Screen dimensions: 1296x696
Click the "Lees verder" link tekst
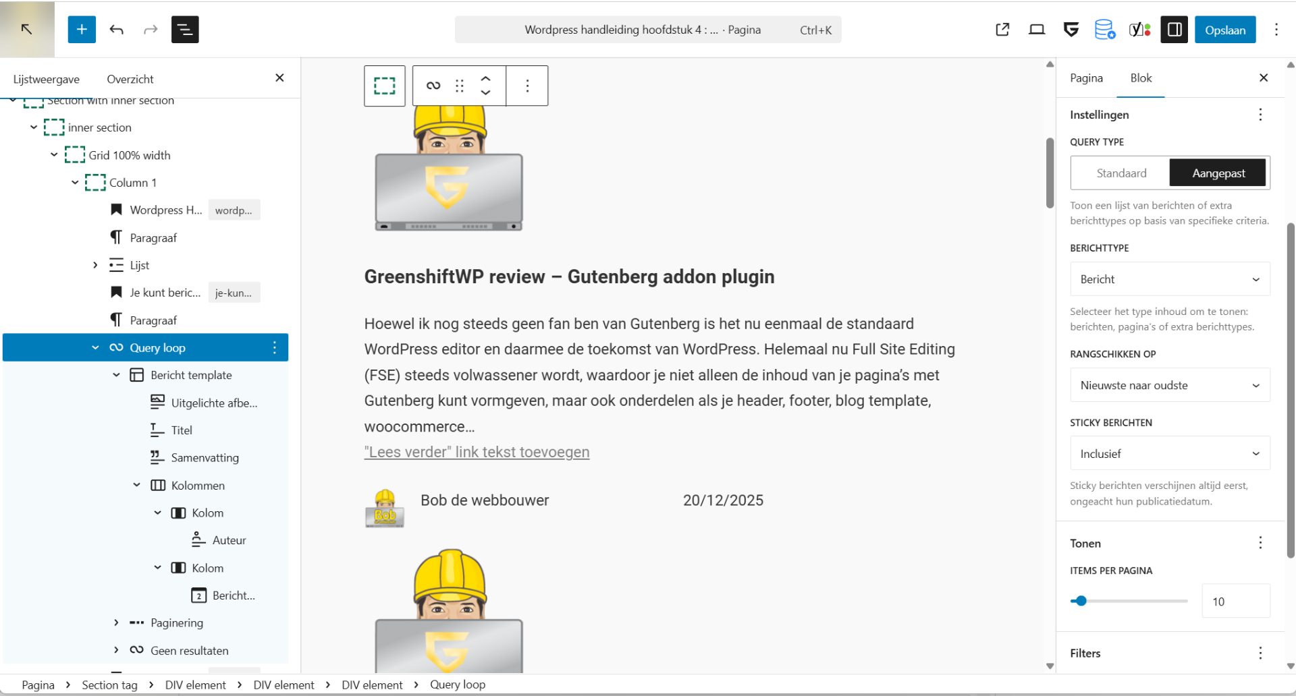[477, 452]
